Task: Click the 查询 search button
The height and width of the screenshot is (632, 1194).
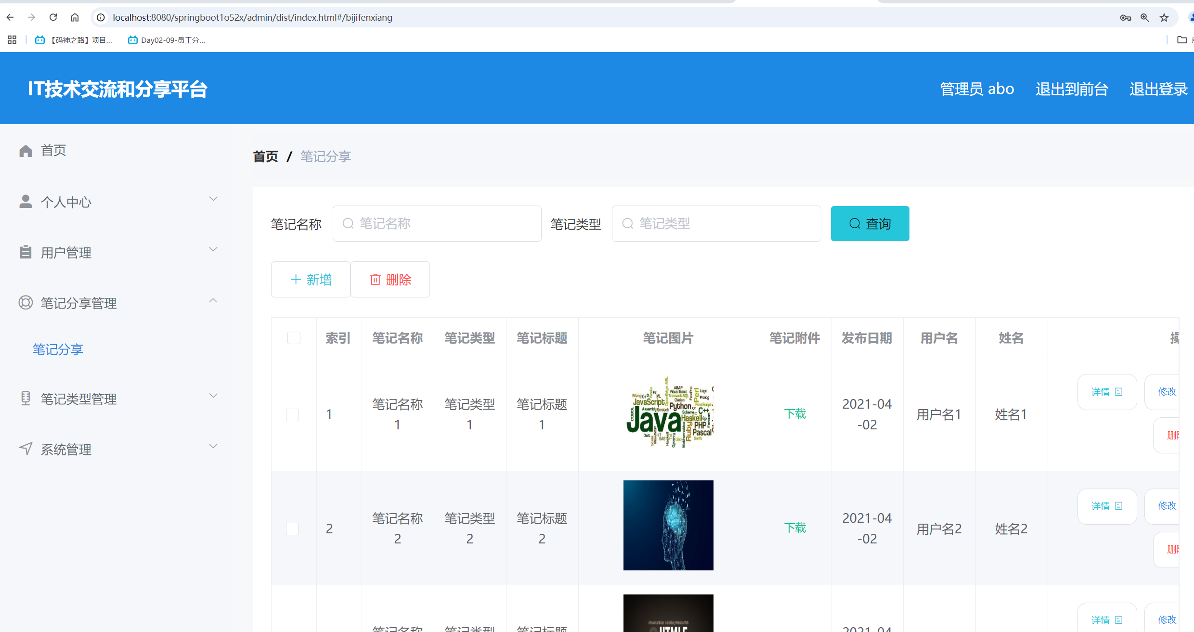Action: [870, 224]
